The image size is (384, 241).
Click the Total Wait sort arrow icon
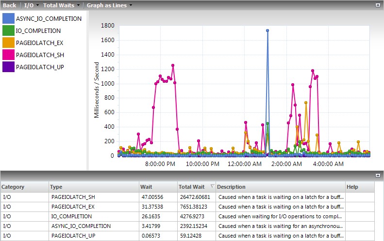pyautogui.click(x=212, y=186)
